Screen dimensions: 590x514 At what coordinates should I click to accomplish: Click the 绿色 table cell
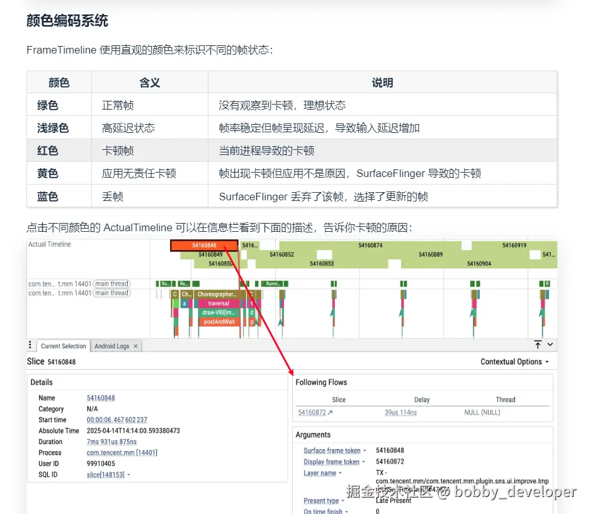click(x=59, y=105)
